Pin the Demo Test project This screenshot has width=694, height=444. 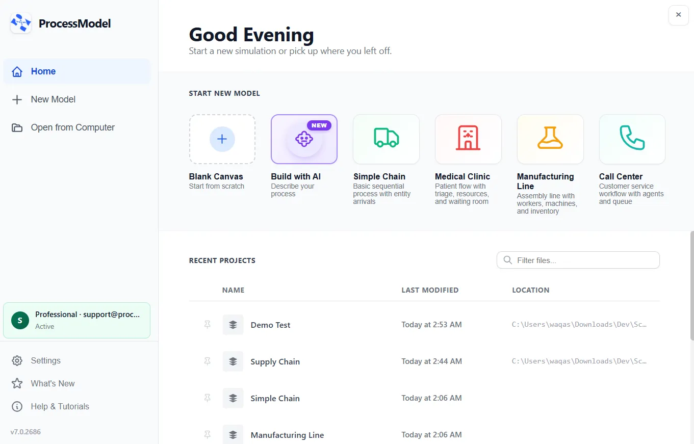pos(208,325)
